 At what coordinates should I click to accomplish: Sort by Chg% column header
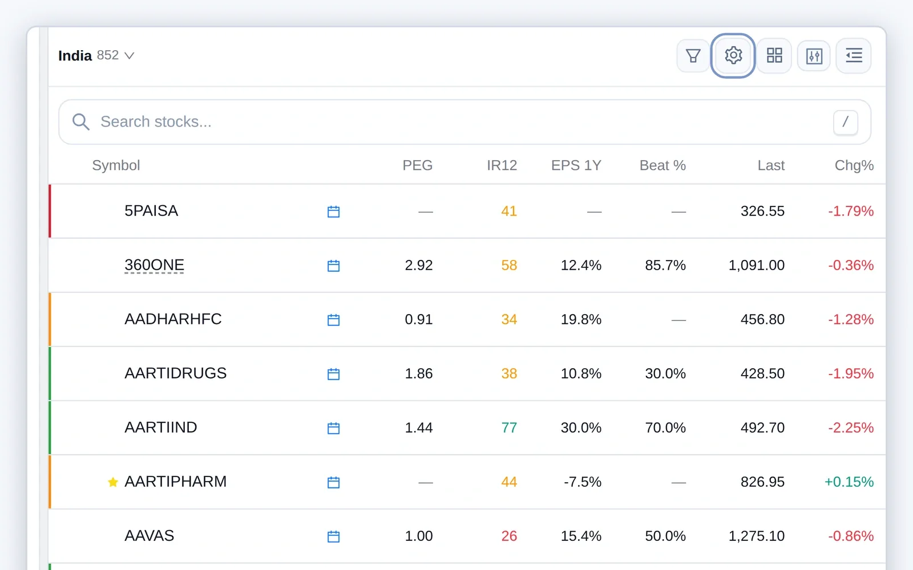(x=854, y=165)
